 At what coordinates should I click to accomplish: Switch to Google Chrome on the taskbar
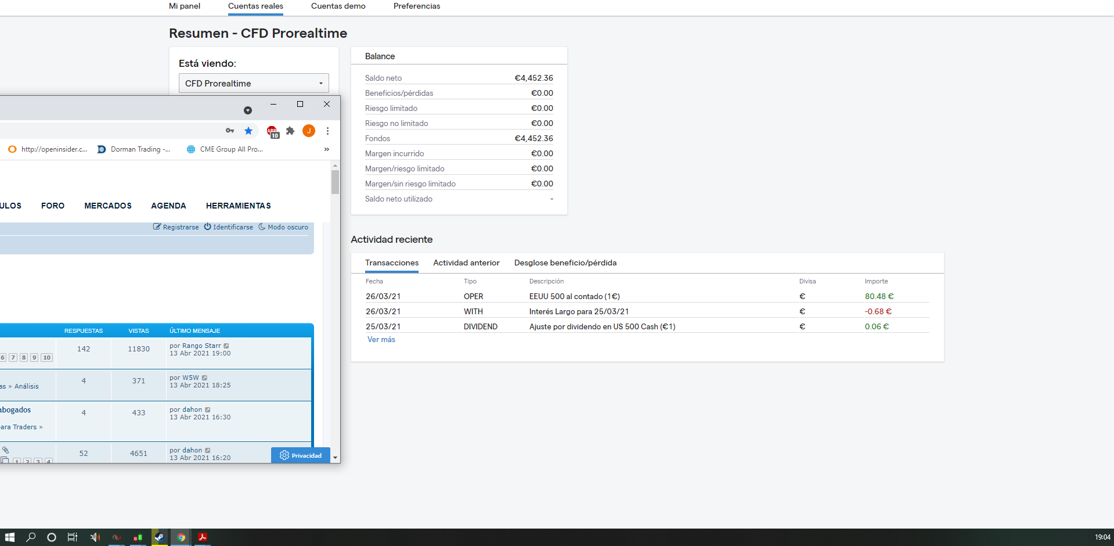pyautogui.click(x=181, y=537)
